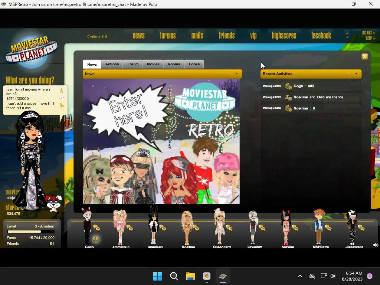Select MSPRetro's avatar in the friends bar
The height and width of the screenshot is (285, 380).
[319, 227]
